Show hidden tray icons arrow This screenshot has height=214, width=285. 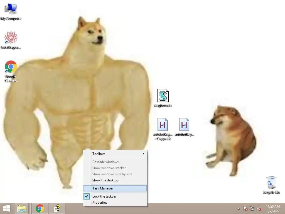(x=239, y=209)
